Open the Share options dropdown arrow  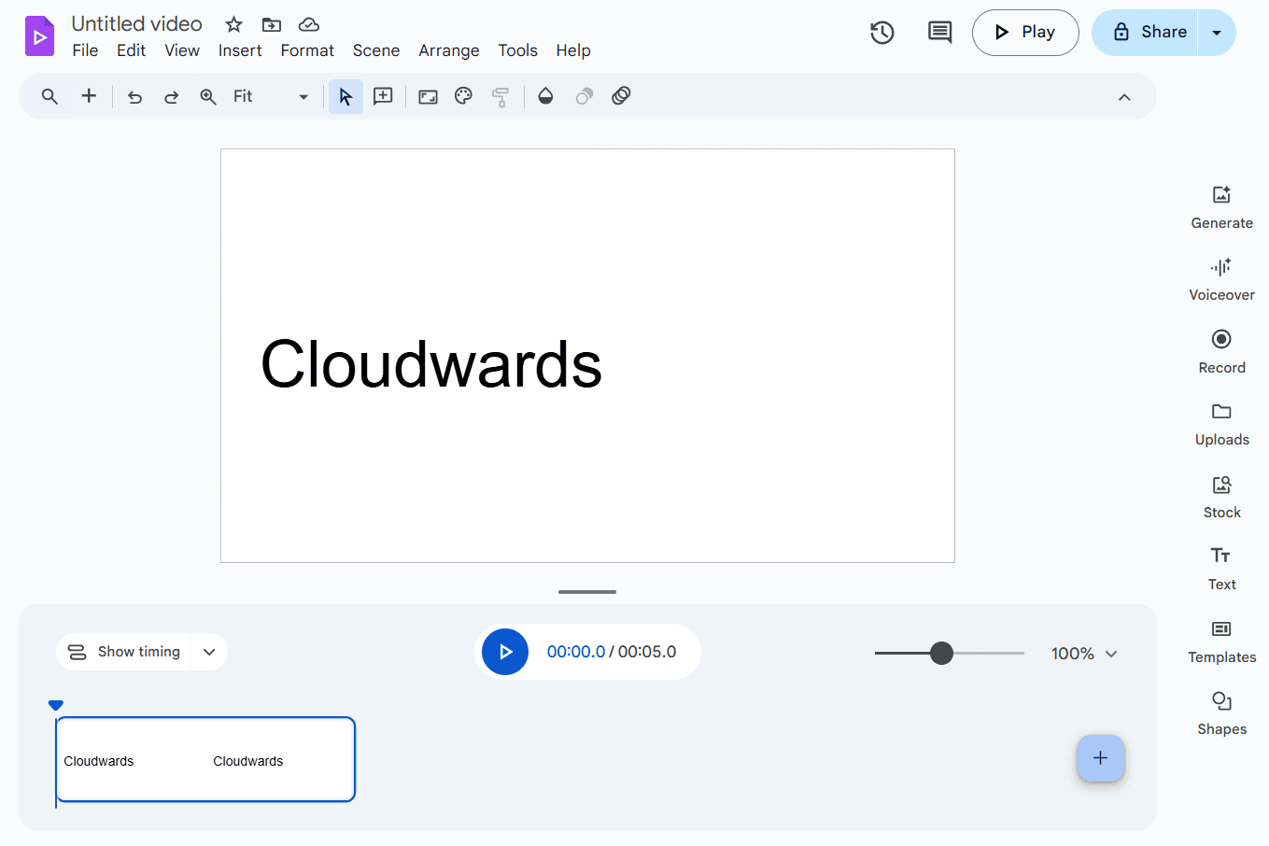pos(1217,33)
